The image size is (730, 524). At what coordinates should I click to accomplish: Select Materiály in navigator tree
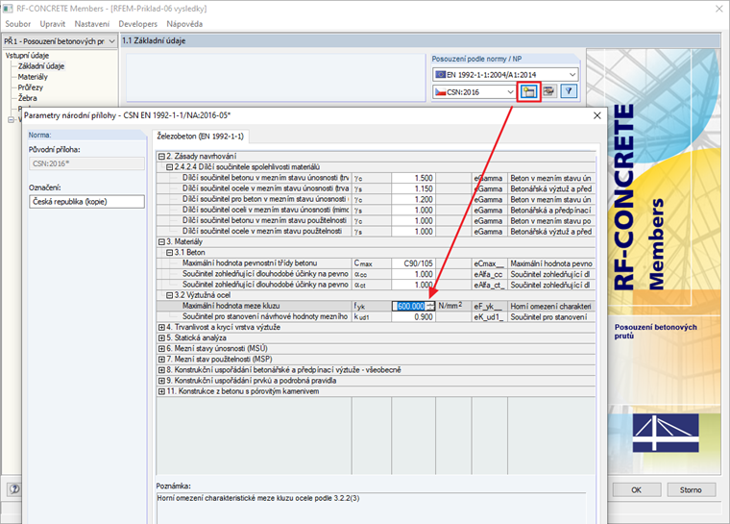[33, 77]
